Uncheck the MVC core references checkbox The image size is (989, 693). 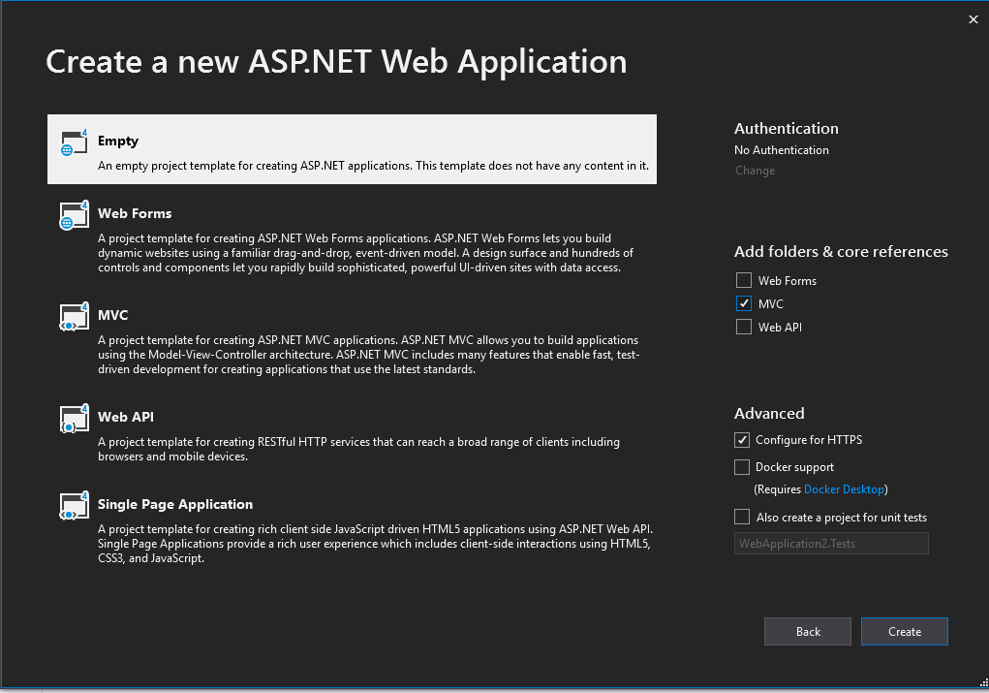pyautogui.click(x=744, y=303)
